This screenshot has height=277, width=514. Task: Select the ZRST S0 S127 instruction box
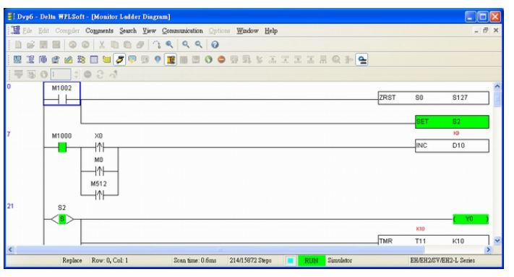pyautogui.click(x=433, y=98)
